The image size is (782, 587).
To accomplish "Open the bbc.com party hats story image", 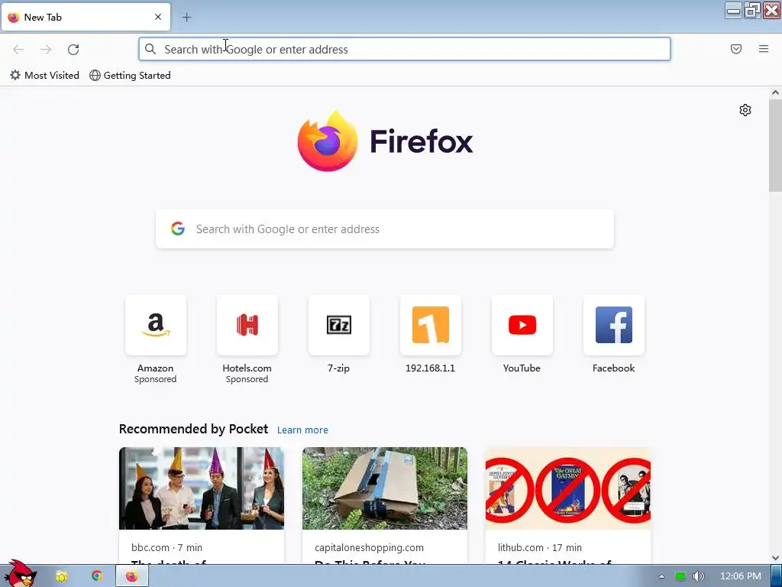I will [x=202, y=488].
